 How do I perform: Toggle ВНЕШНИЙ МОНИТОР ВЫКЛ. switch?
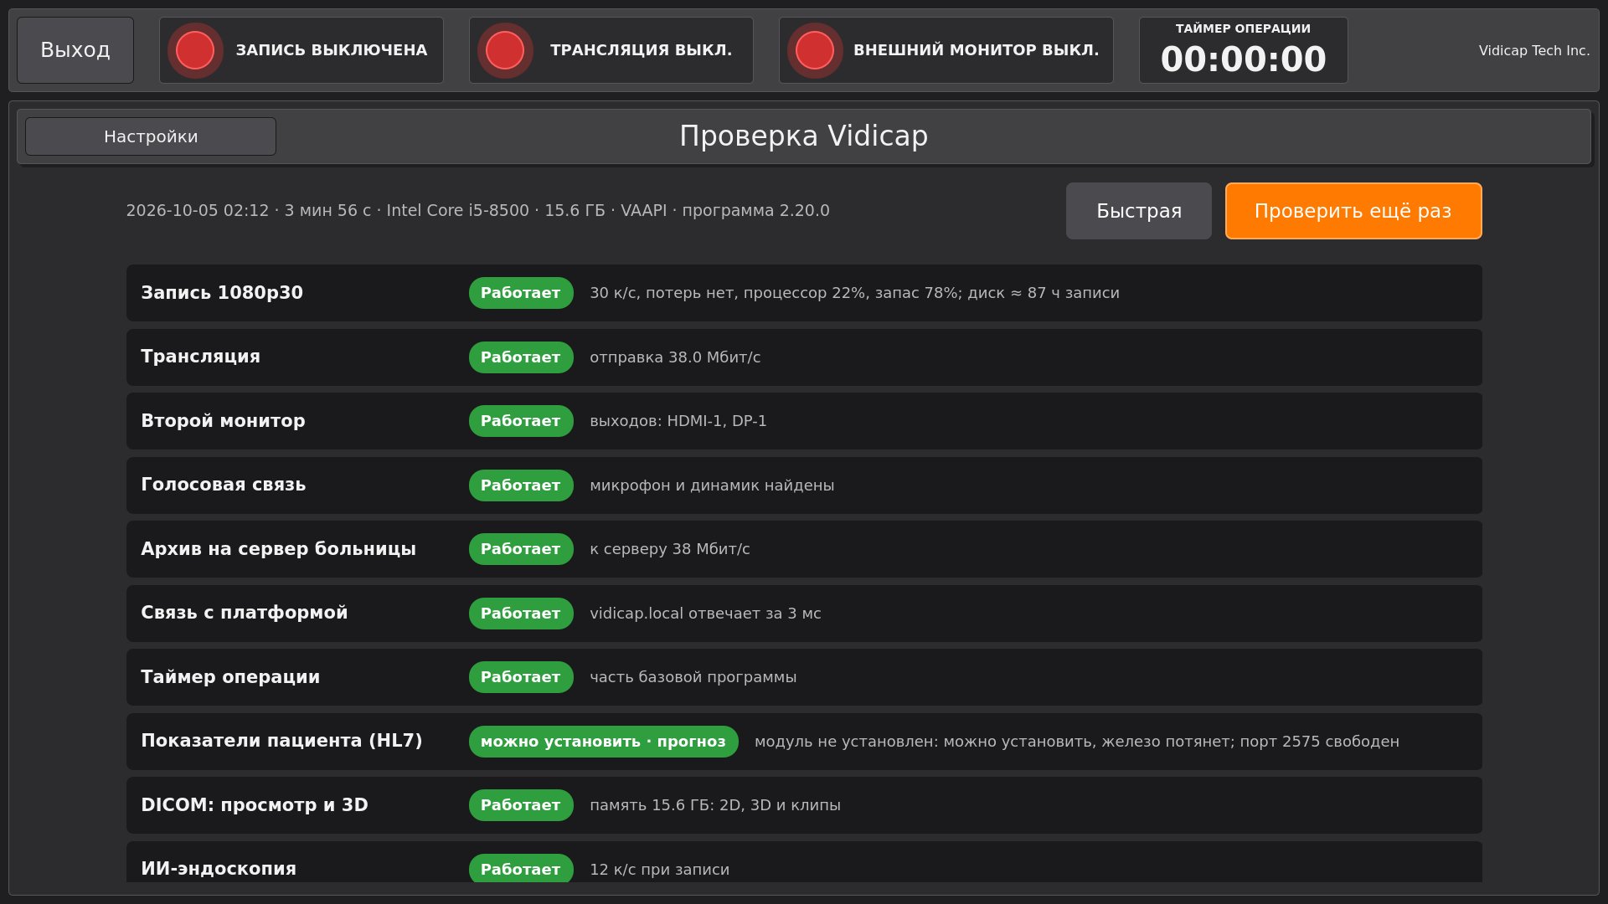946,50
